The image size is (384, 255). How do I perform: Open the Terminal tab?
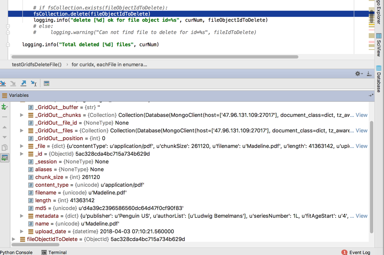point(54,252)
